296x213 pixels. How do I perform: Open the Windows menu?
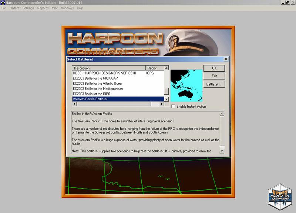click(67, 8)
